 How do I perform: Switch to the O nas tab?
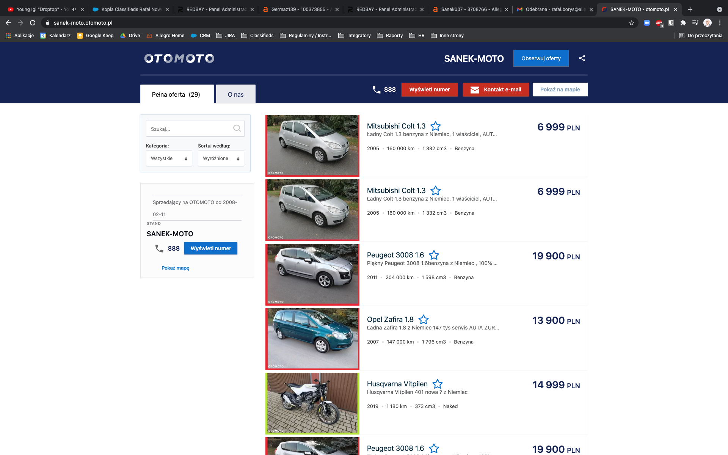click(235, 94)
